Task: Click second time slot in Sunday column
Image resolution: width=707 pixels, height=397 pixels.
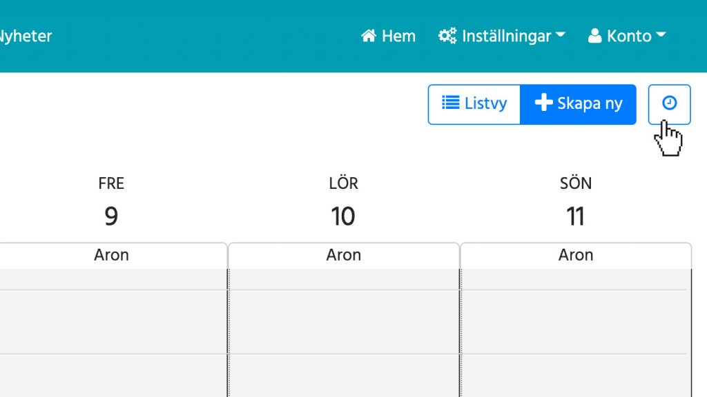Action: (x=576, y=322)
